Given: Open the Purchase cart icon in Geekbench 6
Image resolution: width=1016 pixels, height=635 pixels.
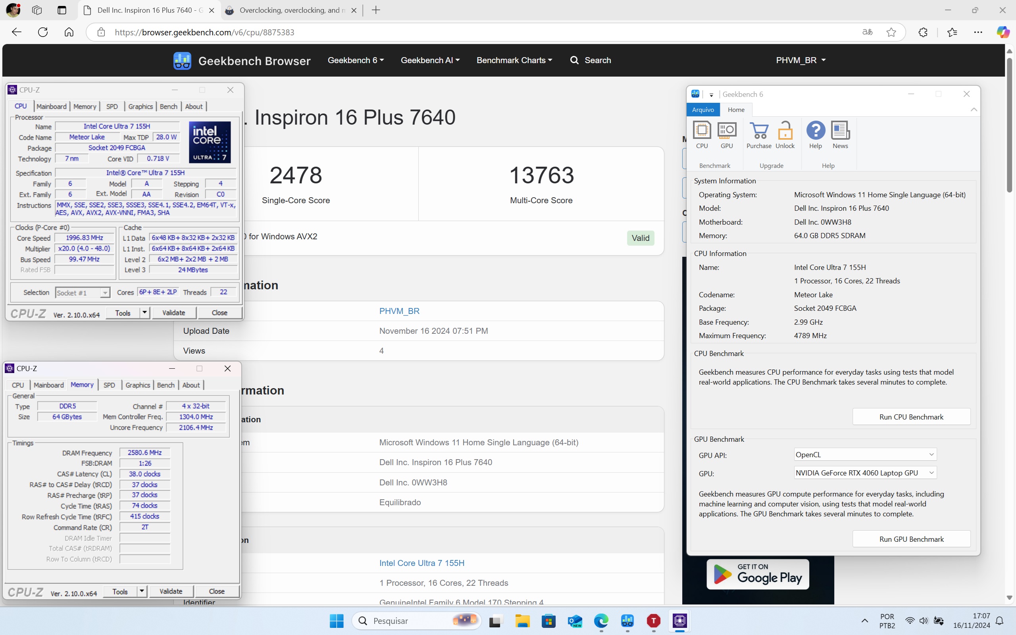Looking at the screenshot, I should pyautogui.click(x=759, y=135).
